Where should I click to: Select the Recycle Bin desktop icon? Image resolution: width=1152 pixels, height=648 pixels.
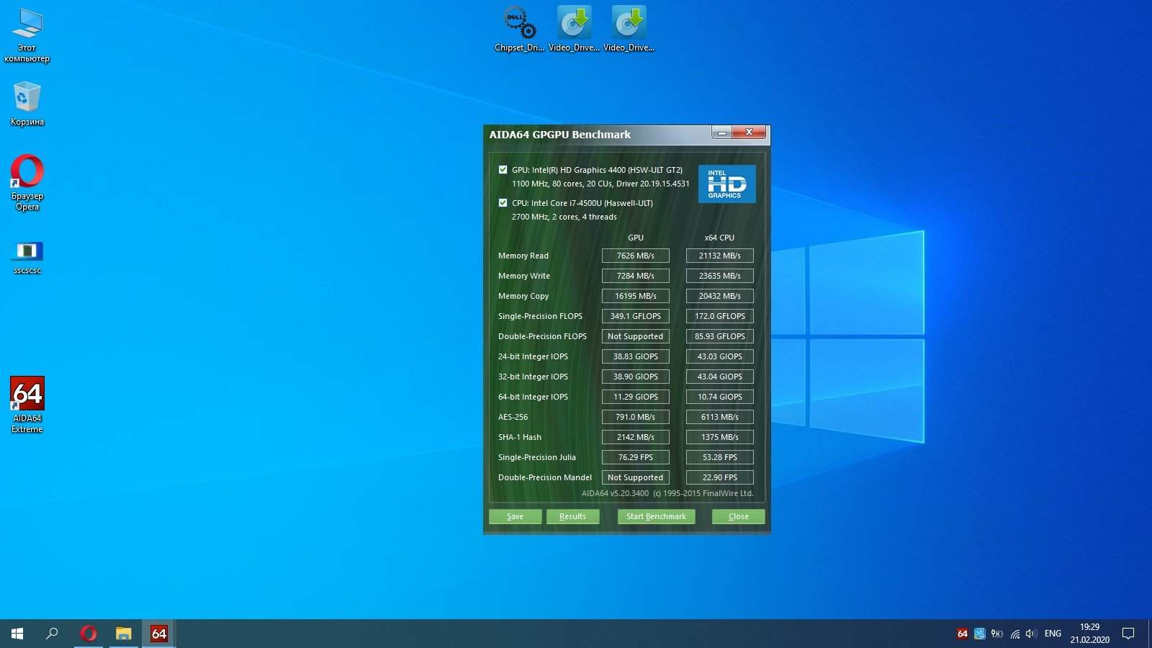pos(27,98)
